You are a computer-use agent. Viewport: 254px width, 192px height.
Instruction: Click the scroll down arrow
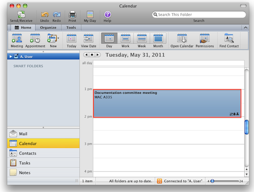[x=247, y=174]
